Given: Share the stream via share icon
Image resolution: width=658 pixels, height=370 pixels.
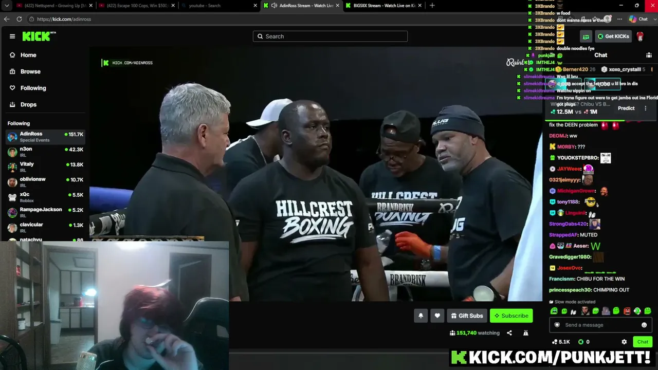Looking at the screenshot, I should pyautogui.click(x=509, y=333).
